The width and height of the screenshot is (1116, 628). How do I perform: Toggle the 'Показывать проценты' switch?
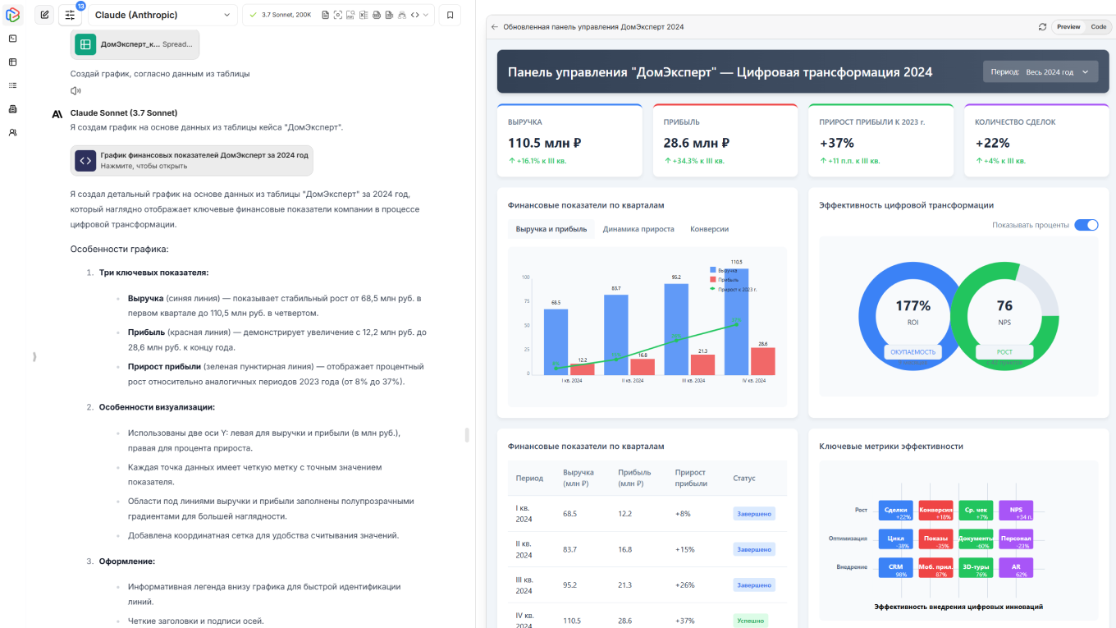[1086, 225]
